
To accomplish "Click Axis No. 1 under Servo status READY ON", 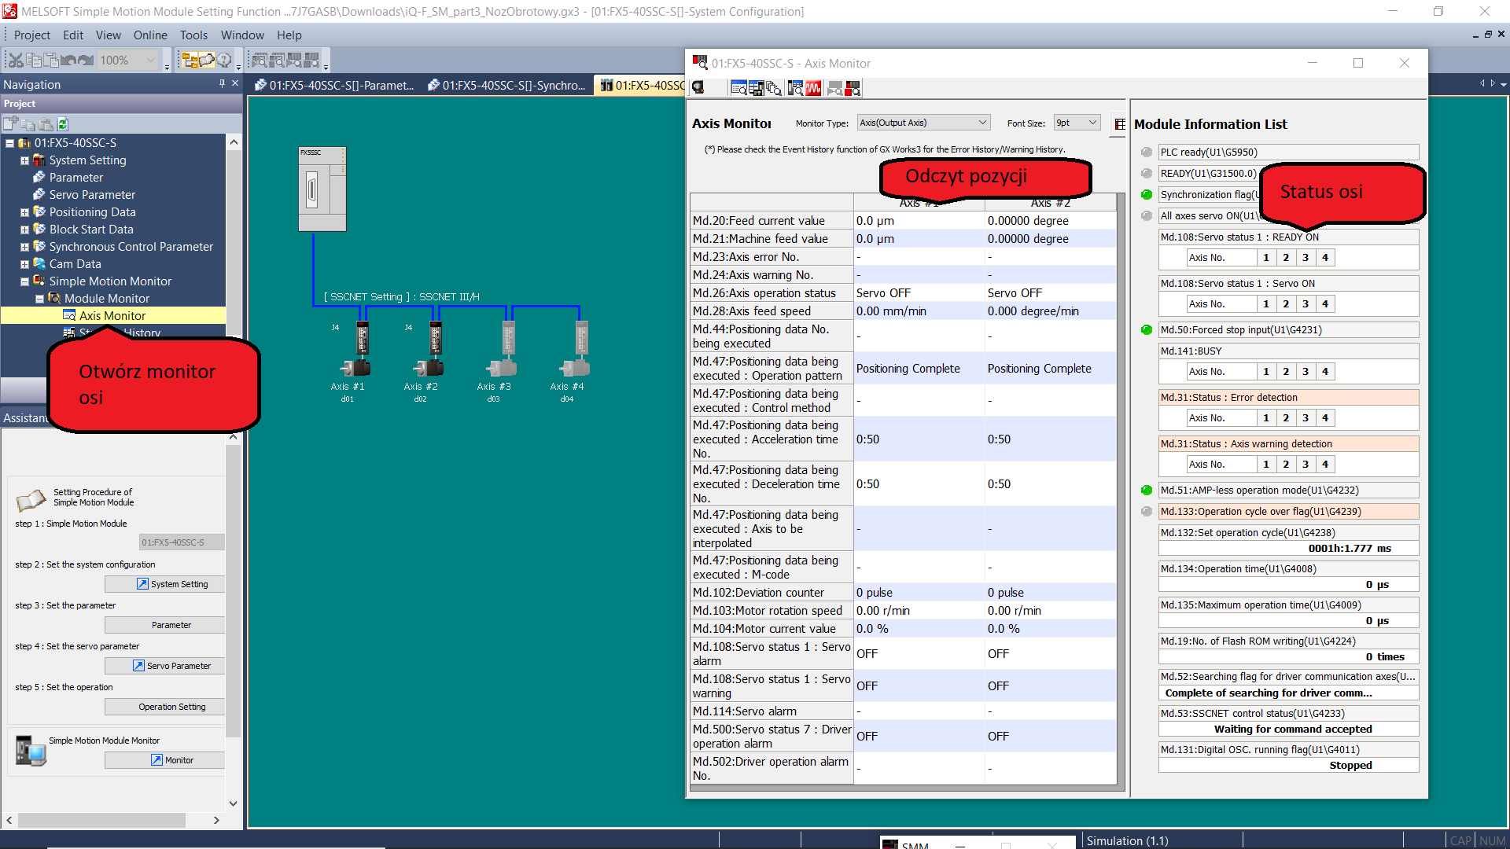I will pyautogui.click(x=1266, y=258).
